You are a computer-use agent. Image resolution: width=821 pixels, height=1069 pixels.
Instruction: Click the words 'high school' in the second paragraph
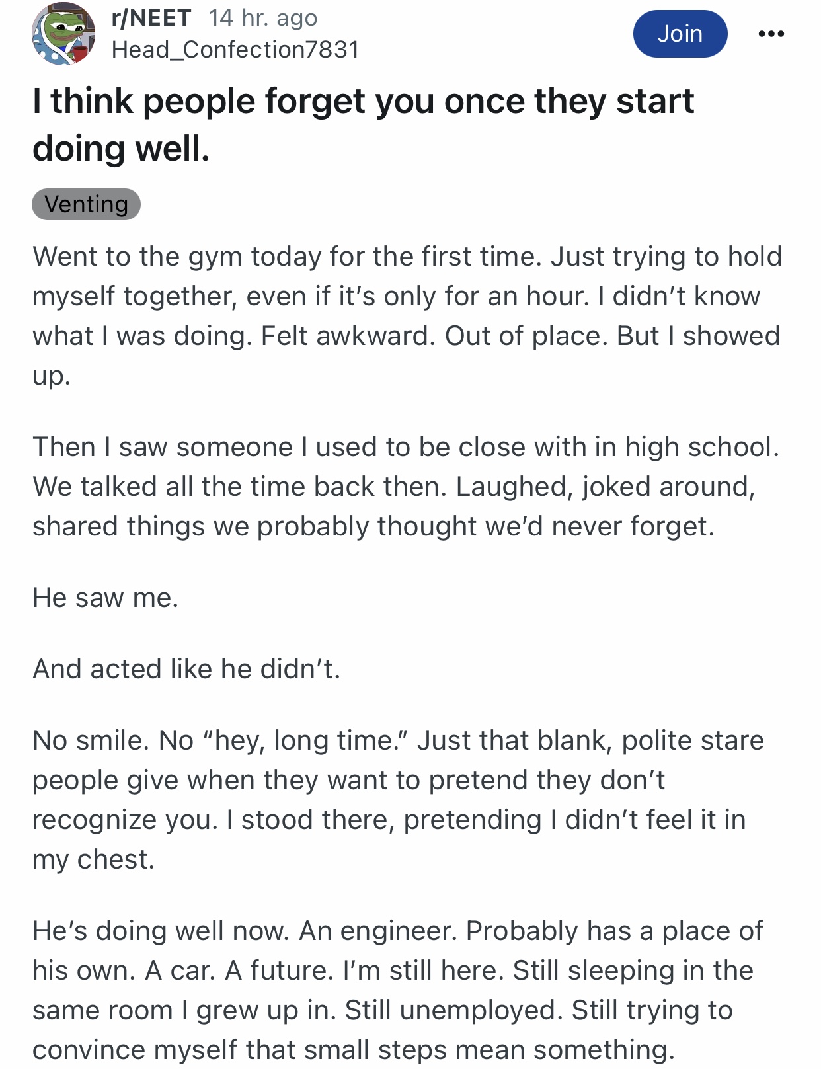702,448
